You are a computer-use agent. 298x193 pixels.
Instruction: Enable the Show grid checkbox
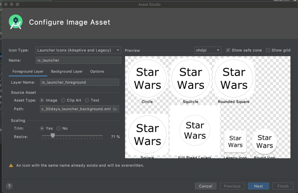coord(268,50)
